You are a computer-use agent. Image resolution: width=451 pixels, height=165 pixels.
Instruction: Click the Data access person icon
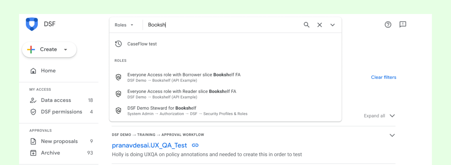click(x=33, y=100)
